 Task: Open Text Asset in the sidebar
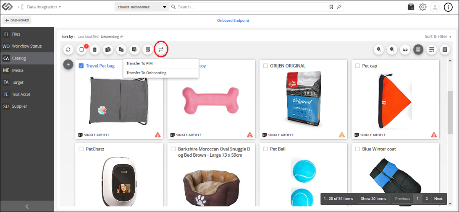click(x=27, y=94)
